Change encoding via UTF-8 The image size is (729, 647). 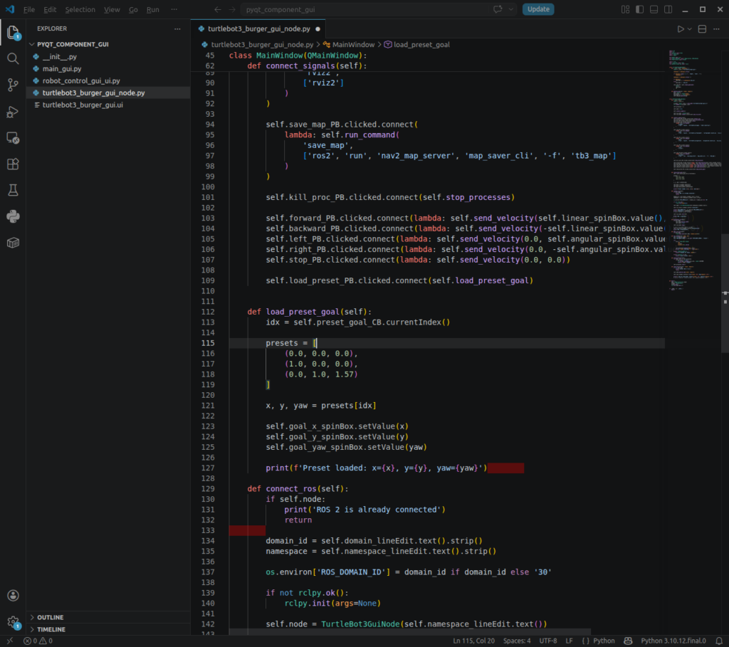click(548, 641)
